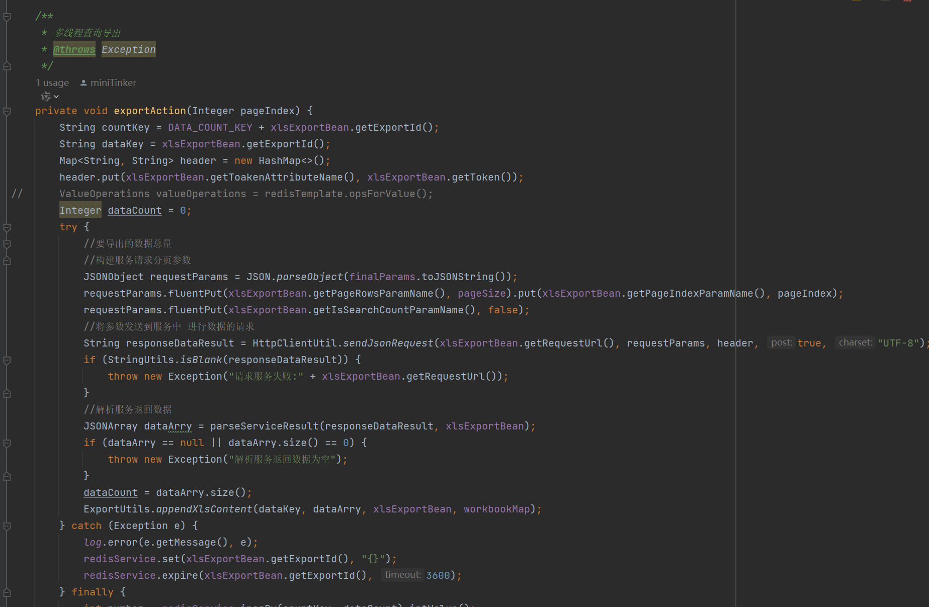Open the dropdown chevron beside the AI assistant icon
Viewport: 929px width, 607px height.
(56, 97)
